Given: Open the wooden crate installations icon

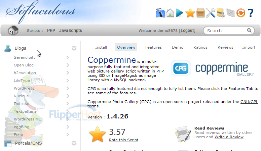Looking at the screenshot, I should pyautogui.click(x=200, y=13).
